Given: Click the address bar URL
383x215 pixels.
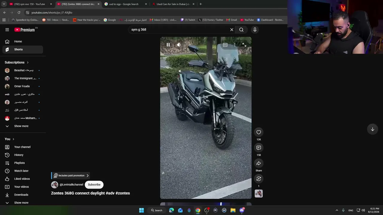Looking at the screenshot, I should pyautogui.click(x=52, y=13).
